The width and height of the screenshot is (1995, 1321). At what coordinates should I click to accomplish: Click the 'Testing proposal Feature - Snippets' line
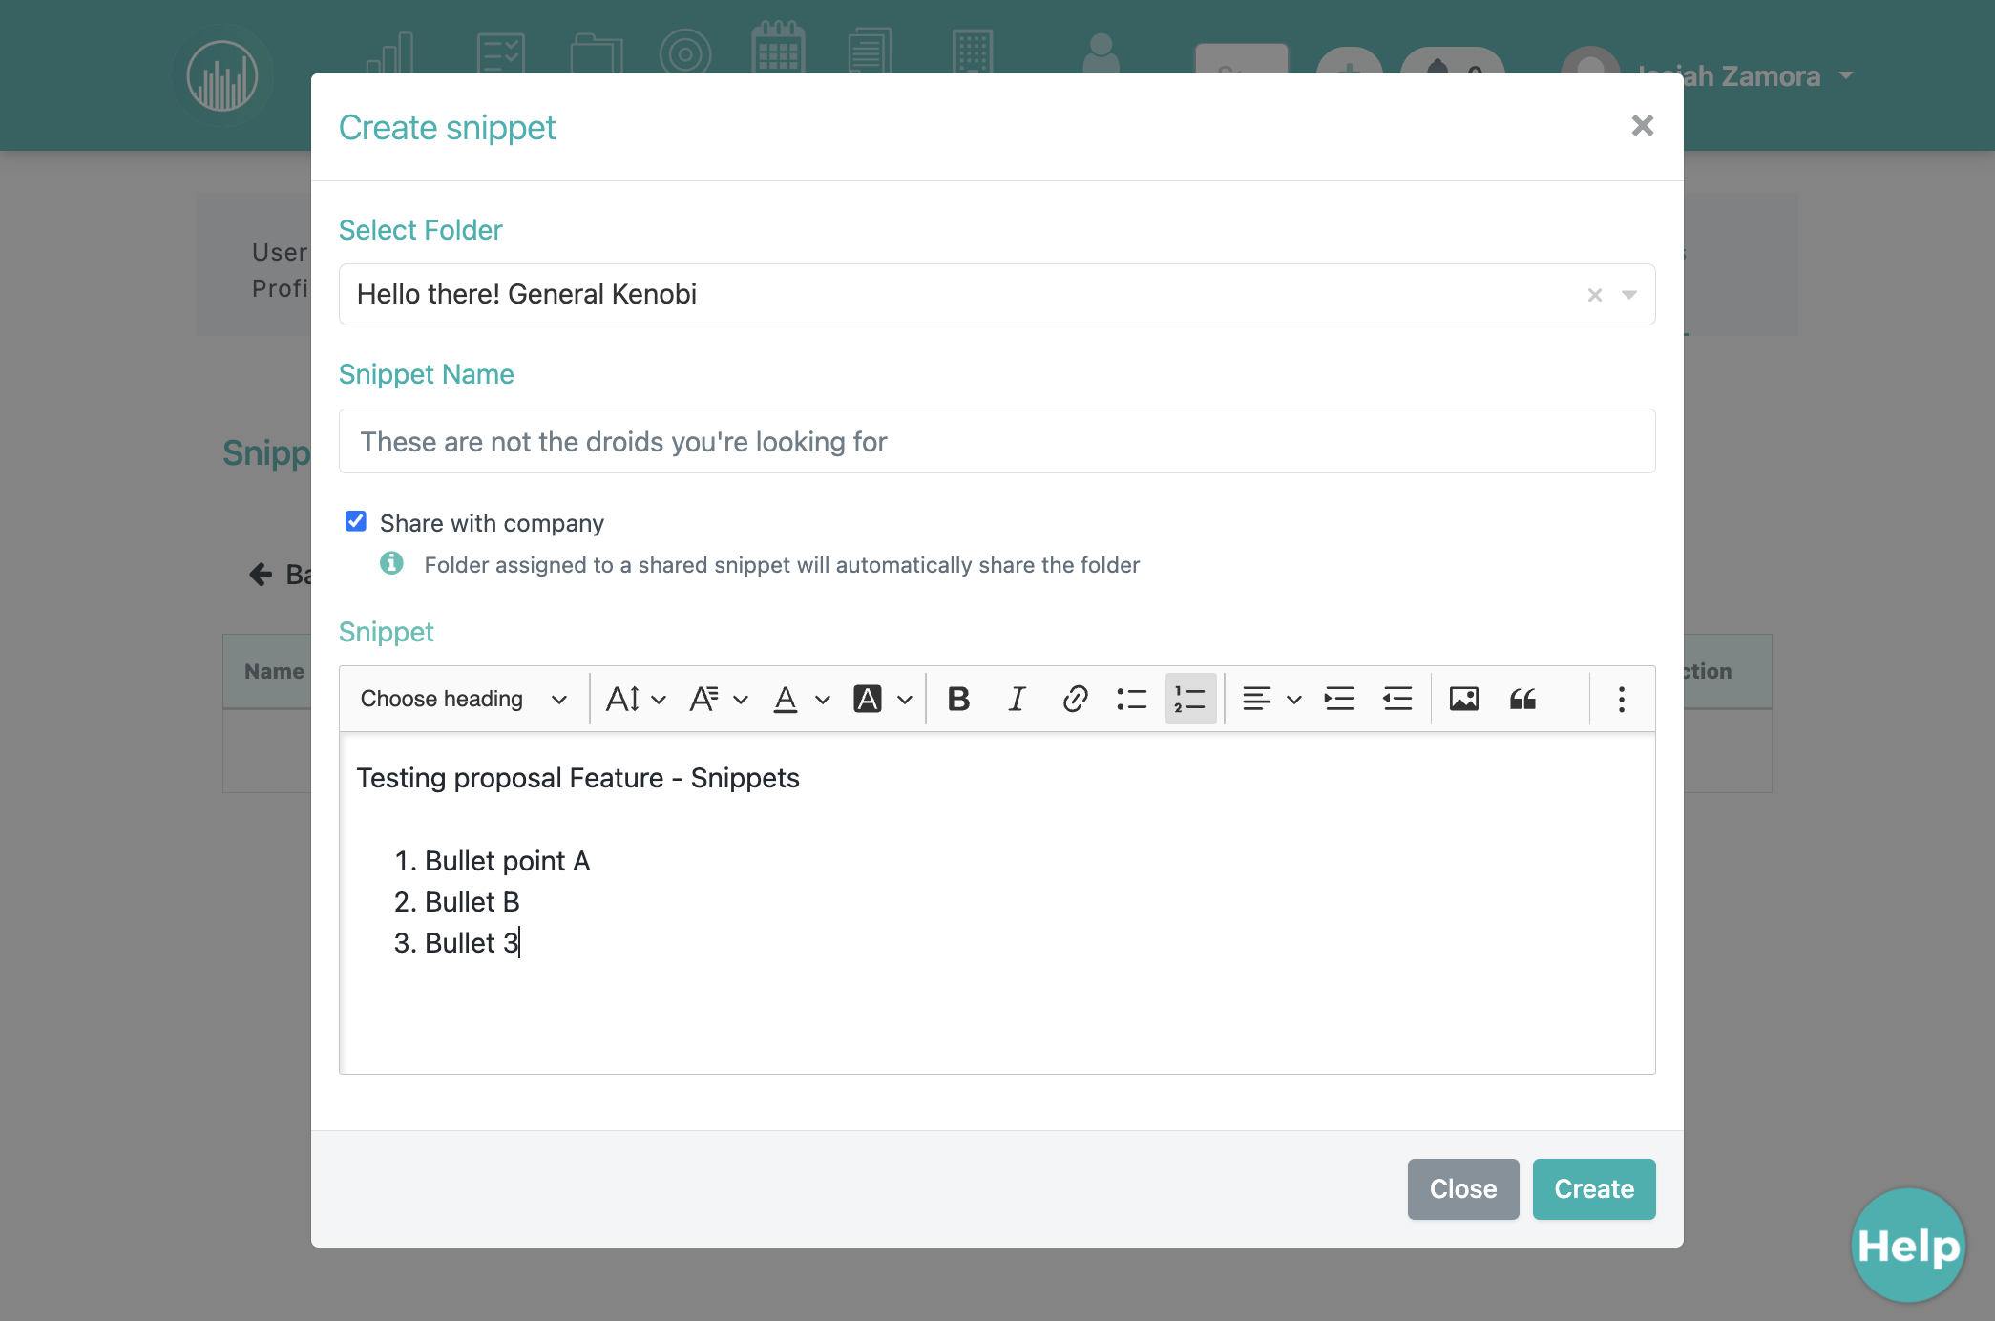click(577, 778)
